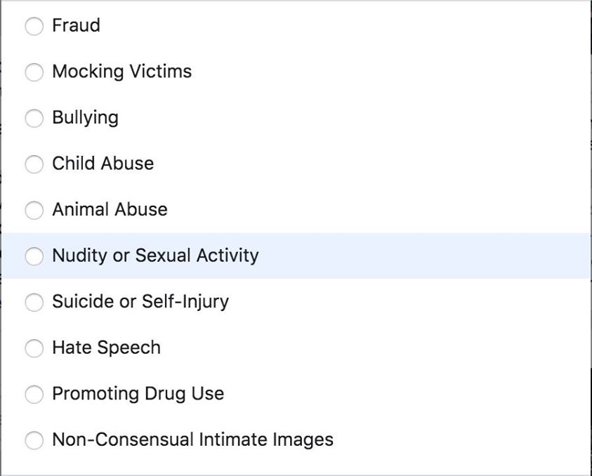
Task: Click the "Fraud" label text
Action: click(76, 26)
